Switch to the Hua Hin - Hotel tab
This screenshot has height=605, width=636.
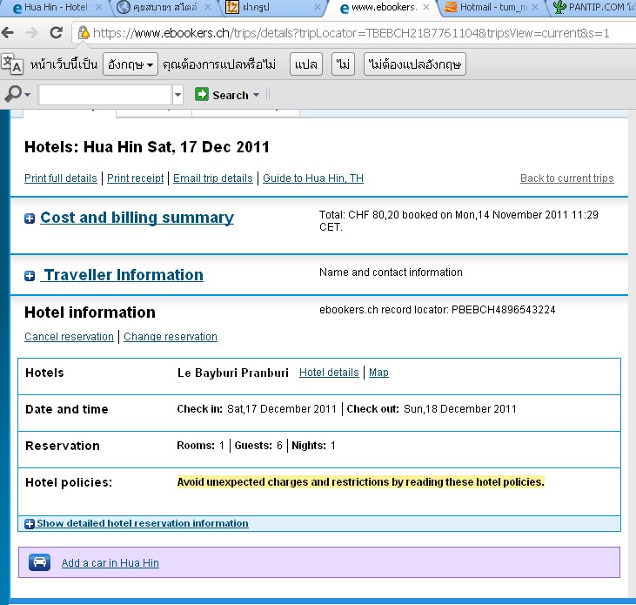pyautogui.click(x=56, y=7)
